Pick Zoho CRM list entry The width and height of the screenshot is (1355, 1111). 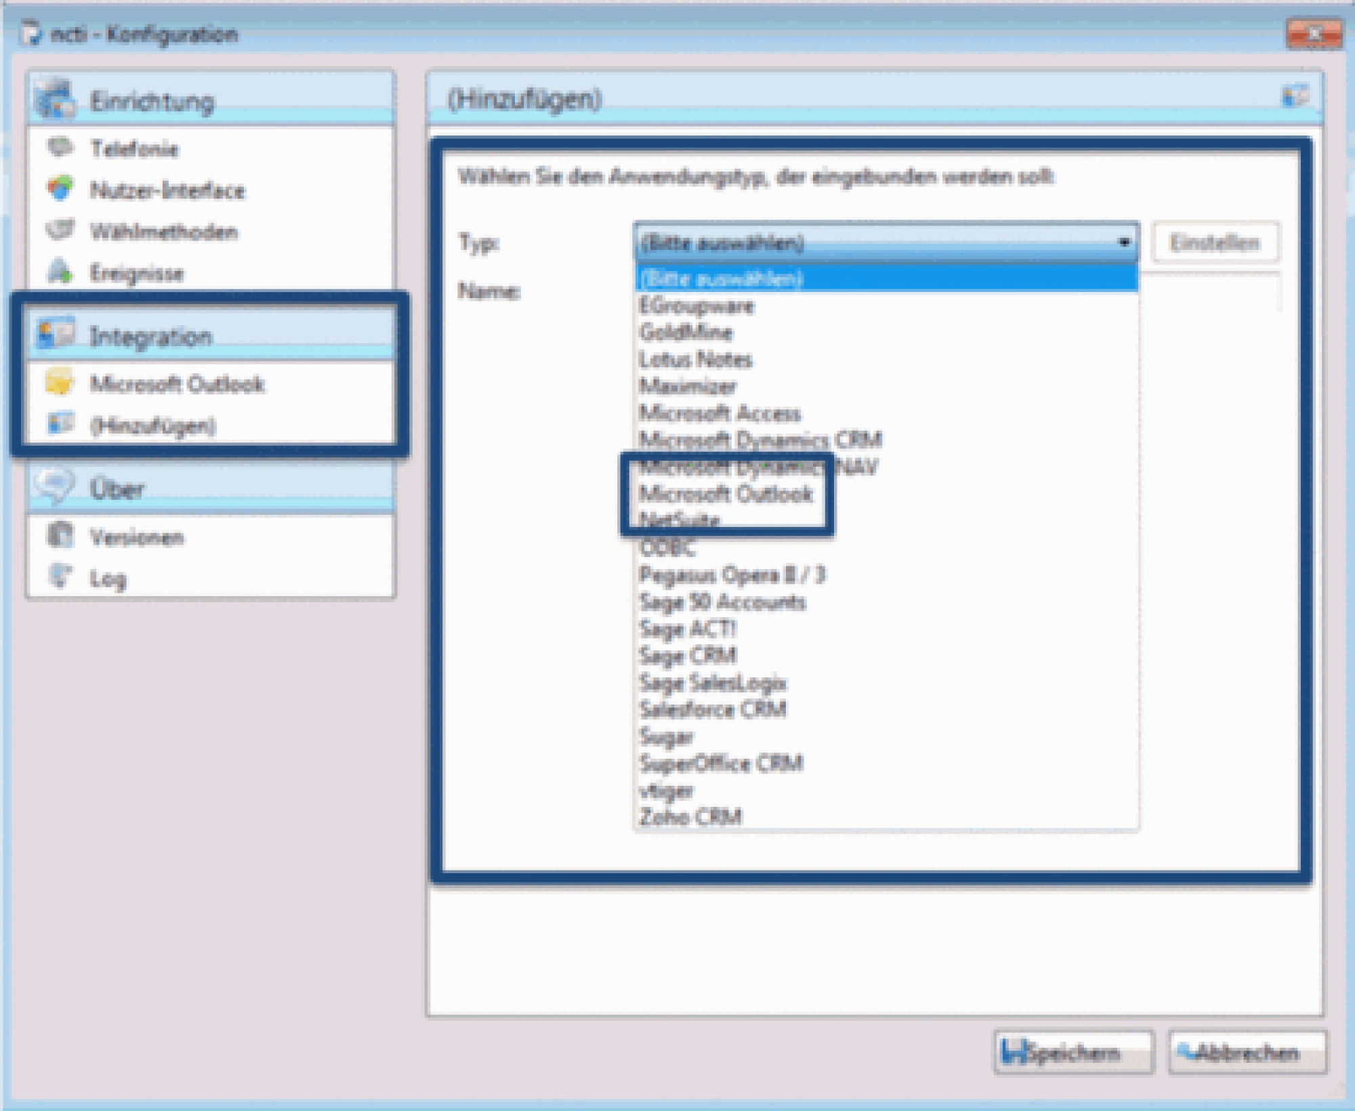[x=690, y=817]
